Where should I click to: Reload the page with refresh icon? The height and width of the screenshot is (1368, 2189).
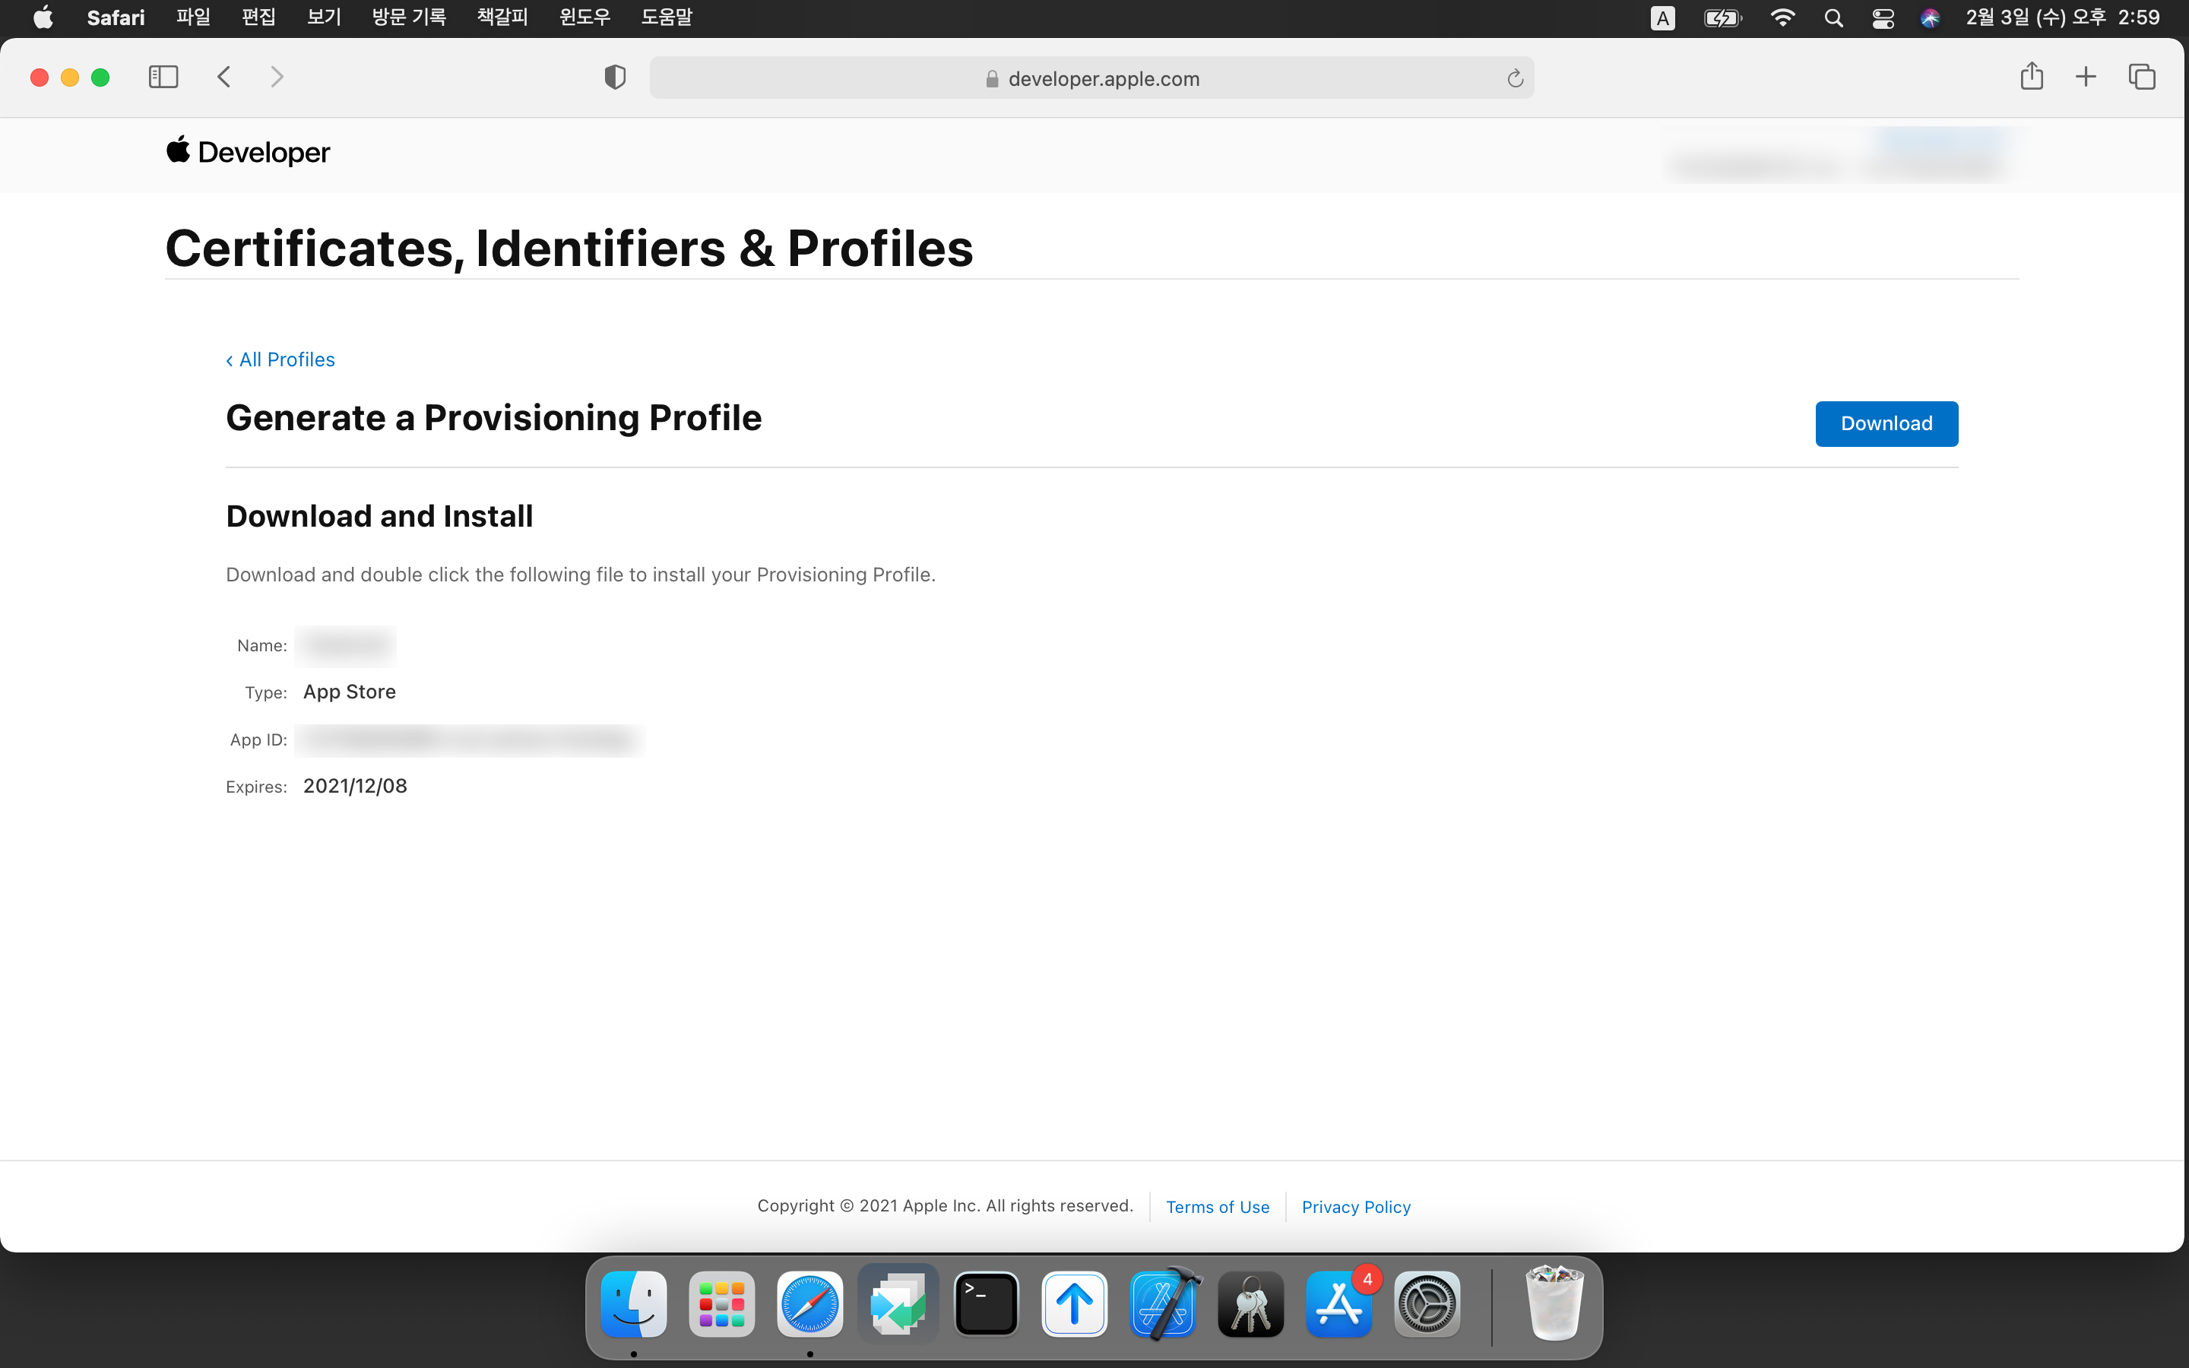click(1515, 79)
